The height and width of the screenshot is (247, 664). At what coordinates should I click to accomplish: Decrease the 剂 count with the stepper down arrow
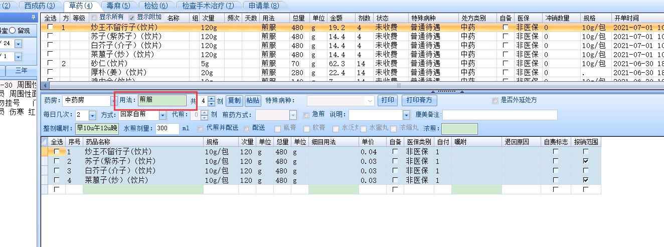tap(212, 103)
